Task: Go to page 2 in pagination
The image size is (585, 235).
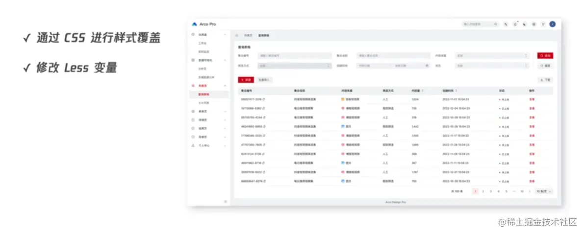Action: (x=483, y=191)
